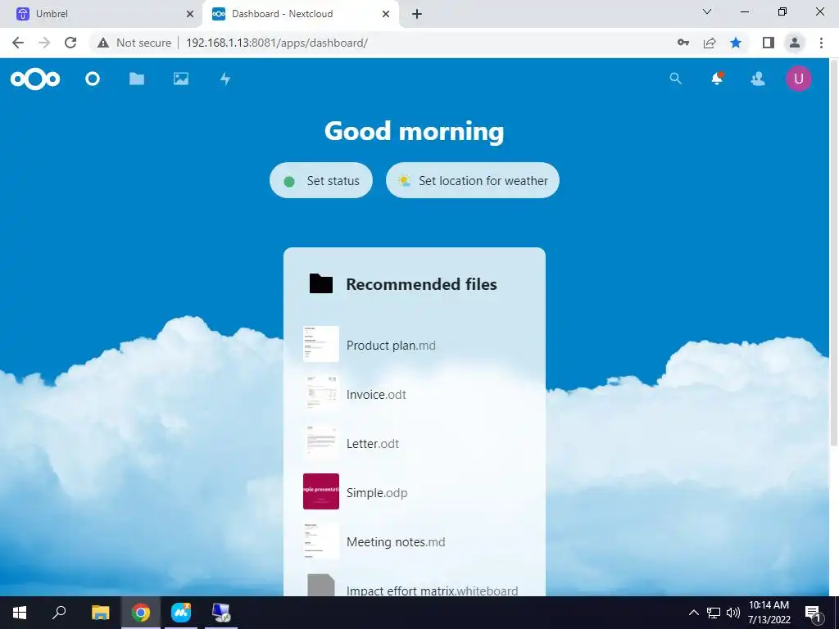Open the tab search chevron
This screenshot has width=839, height=629.
pyautogui.click(x=707, y=11)
